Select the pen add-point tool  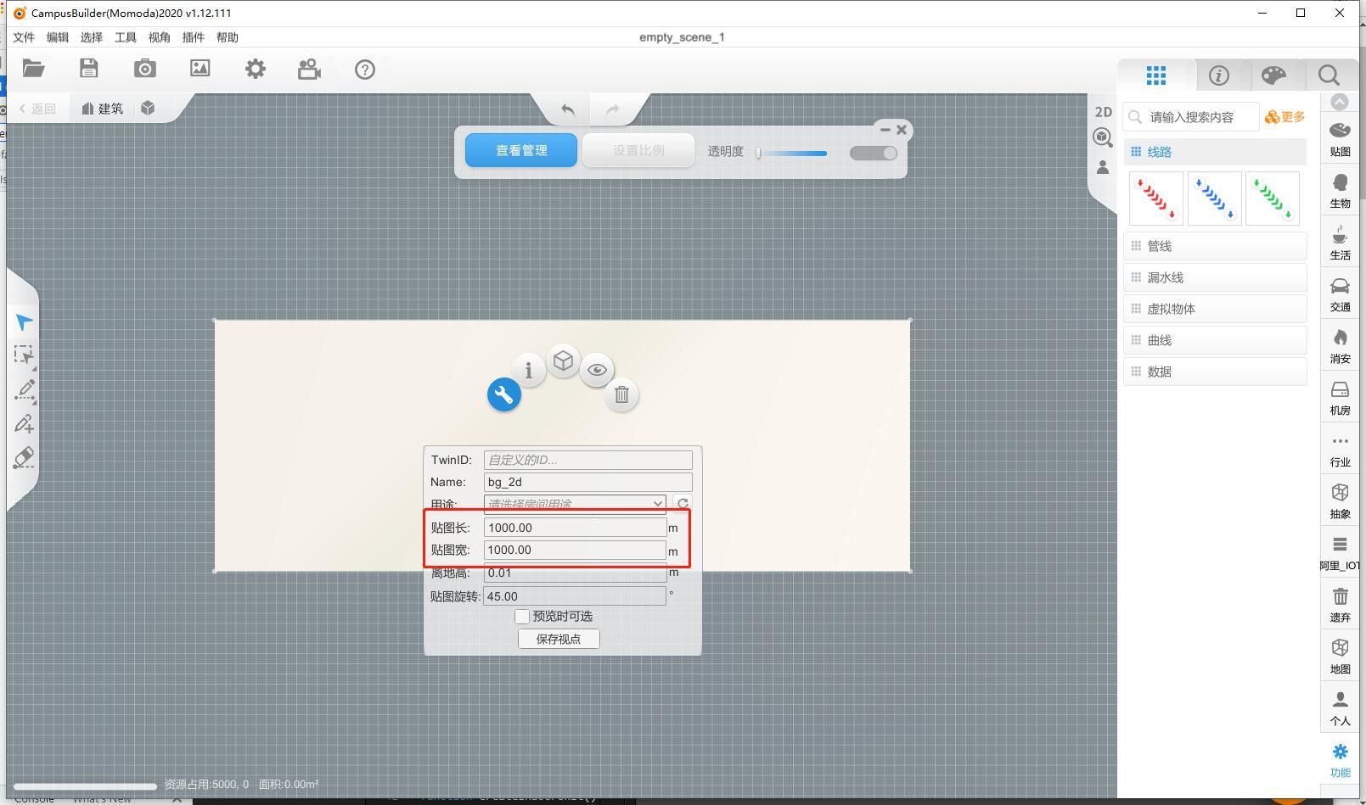(x=25, y=423)
